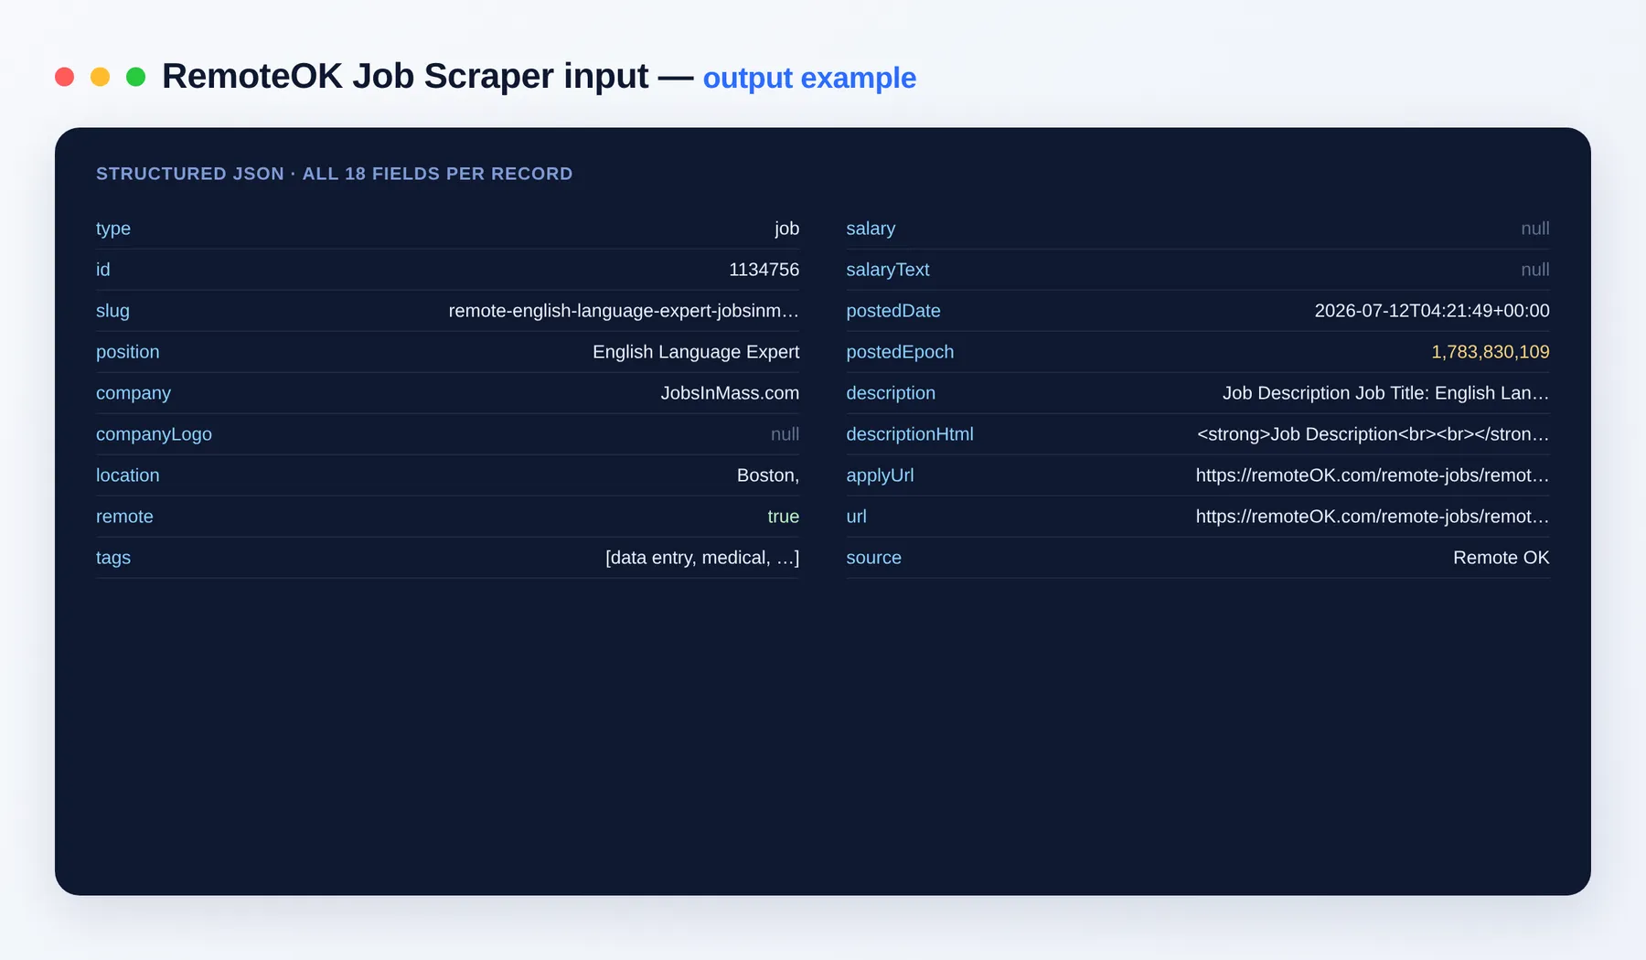Click the green window dot
Screen dimensions: 1646x960
135,77
